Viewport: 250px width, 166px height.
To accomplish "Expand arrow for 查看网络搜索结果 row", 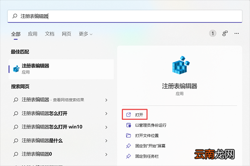I will (106, 100).
